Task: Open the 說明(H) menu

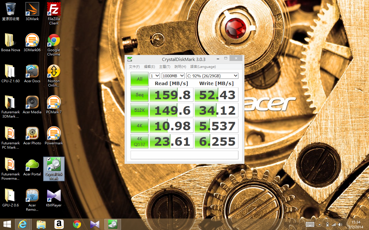Action: point(180,67)
